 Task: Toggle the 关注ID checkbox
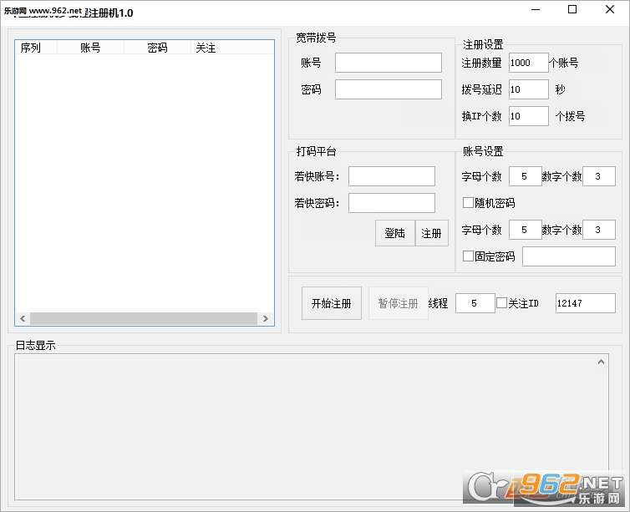point(501,303)
